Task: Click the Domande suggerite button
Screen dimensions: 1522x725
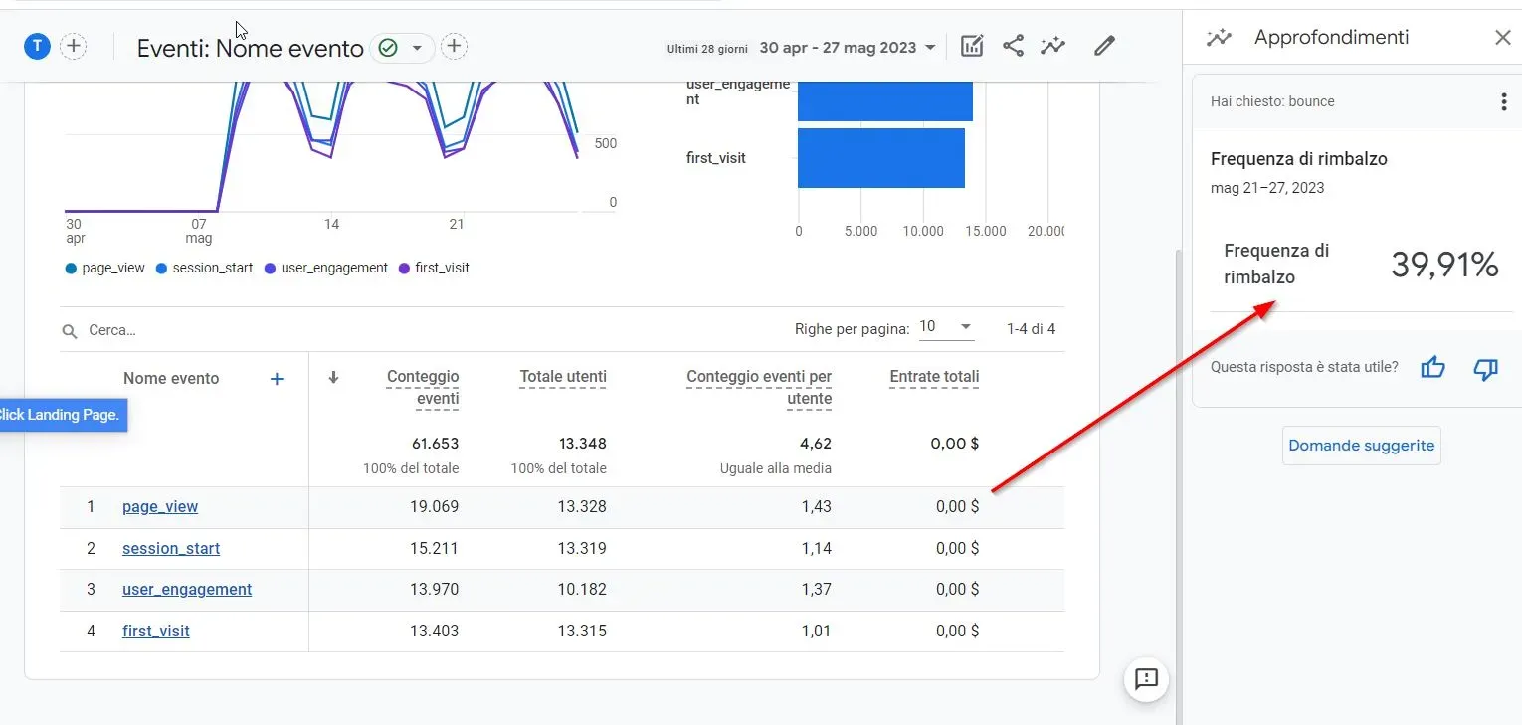Action: [x=1361, y=446]
